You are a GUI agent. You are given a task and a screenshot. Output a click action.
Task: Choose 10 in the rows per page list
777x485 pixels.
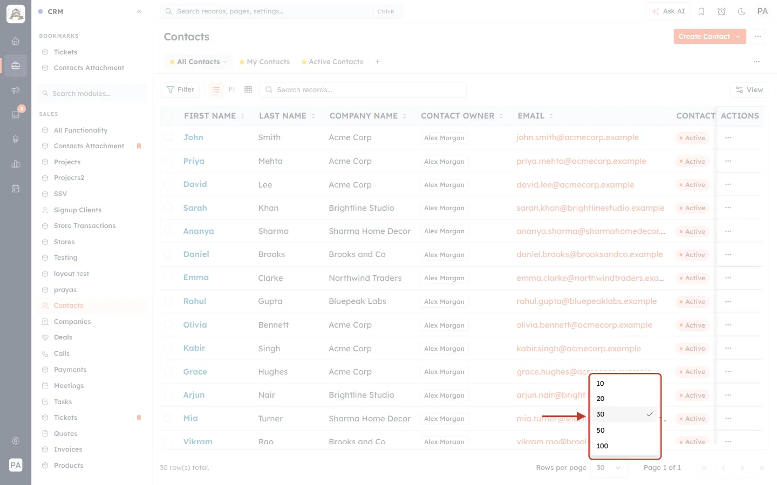click(625, 384)
